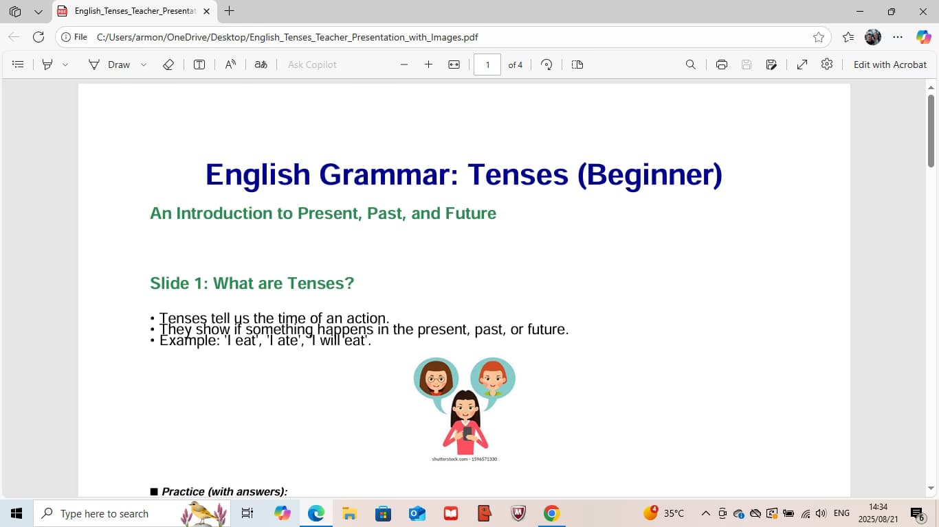Click Edit with Acrobat
939x527 pixels.
(890, 64)
